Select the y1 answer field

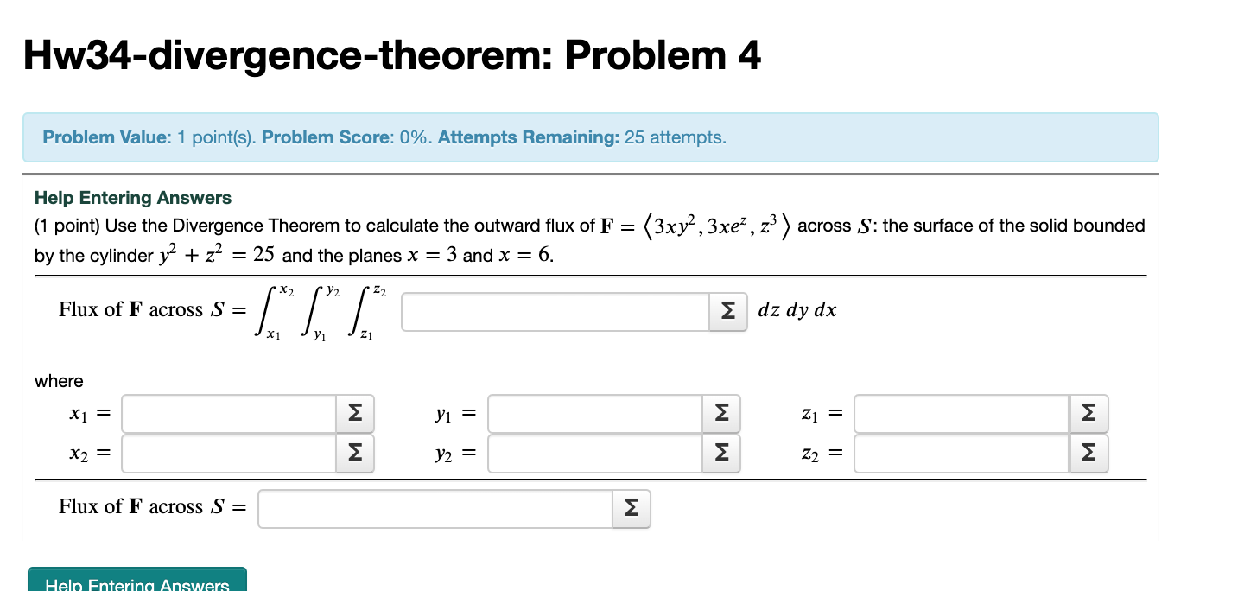coord(596,413)
